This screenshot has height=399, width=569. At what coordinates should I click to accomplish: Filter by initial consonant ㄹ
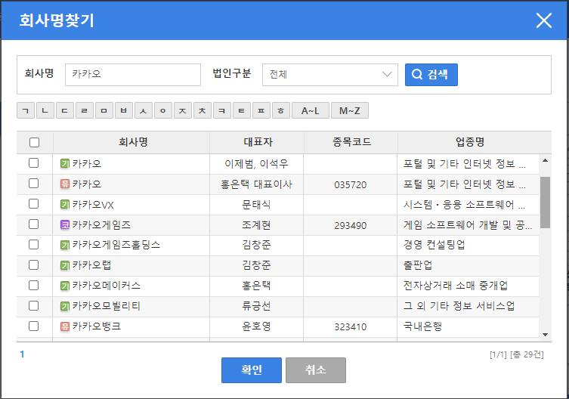tap(84, 110)
